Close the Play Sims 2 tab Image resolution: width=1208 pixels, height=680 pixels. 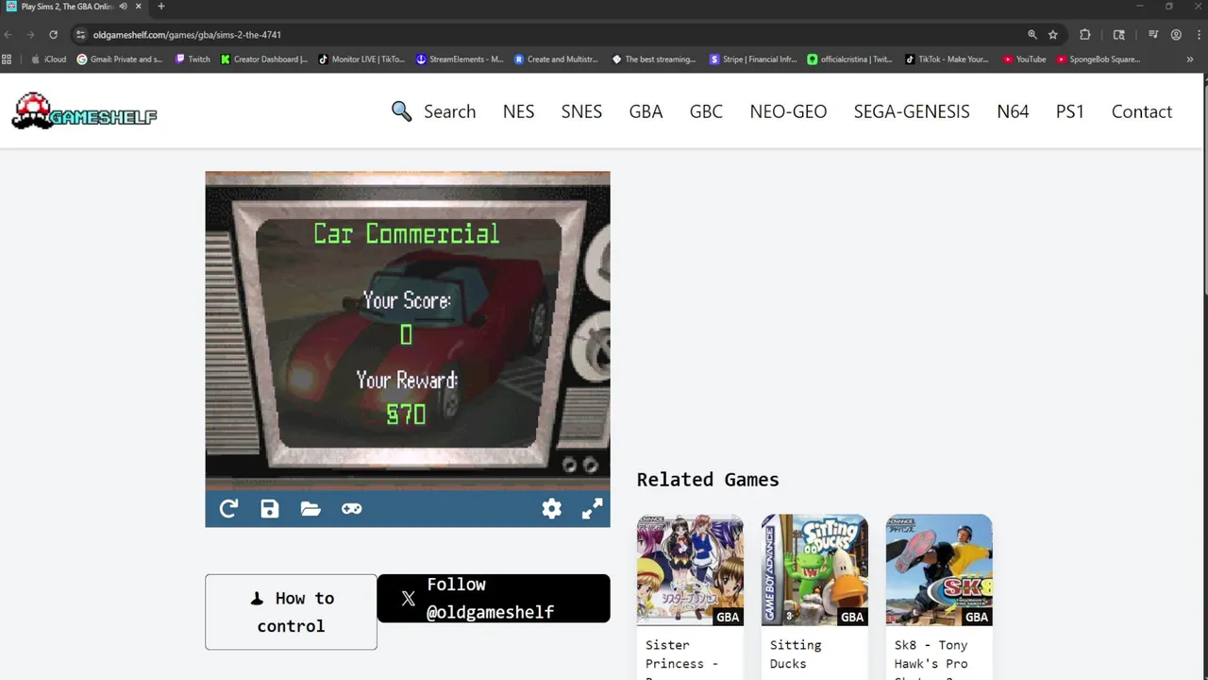click(138, 7)
